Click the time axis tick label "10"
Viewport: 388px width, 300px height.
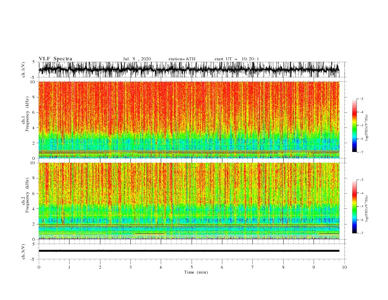point(344,267)
